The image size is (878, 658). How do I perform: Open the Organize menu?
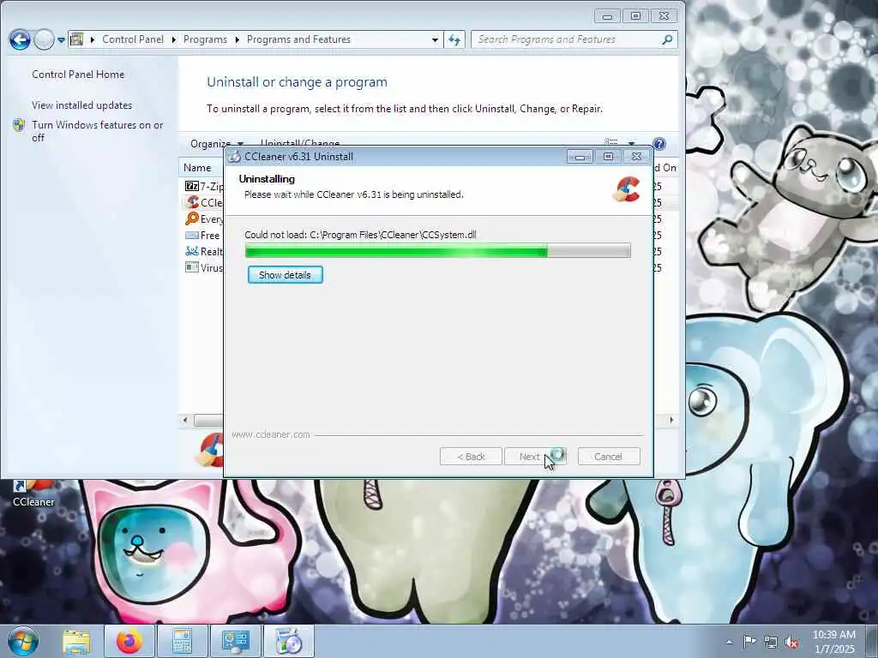[x=217, y=144]
